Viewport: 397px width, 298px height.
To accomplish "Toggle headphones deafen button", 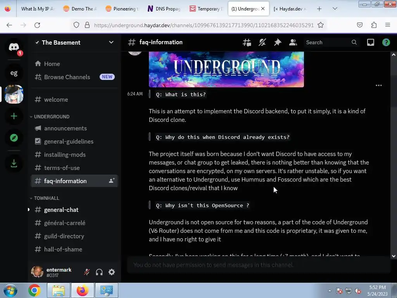I will coord(99,272).
